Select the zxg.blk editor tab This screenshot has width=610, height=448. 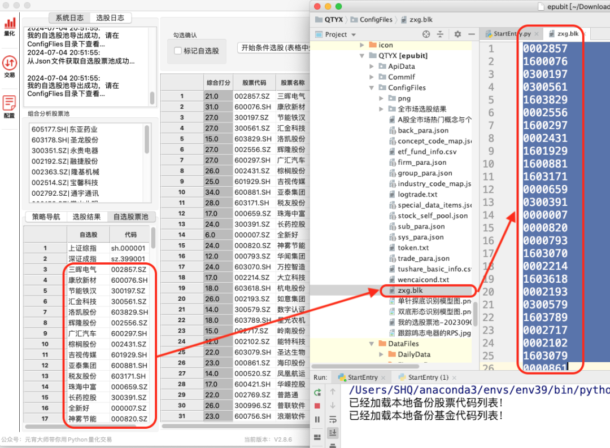pyautogui.click(x=568, y=34)
